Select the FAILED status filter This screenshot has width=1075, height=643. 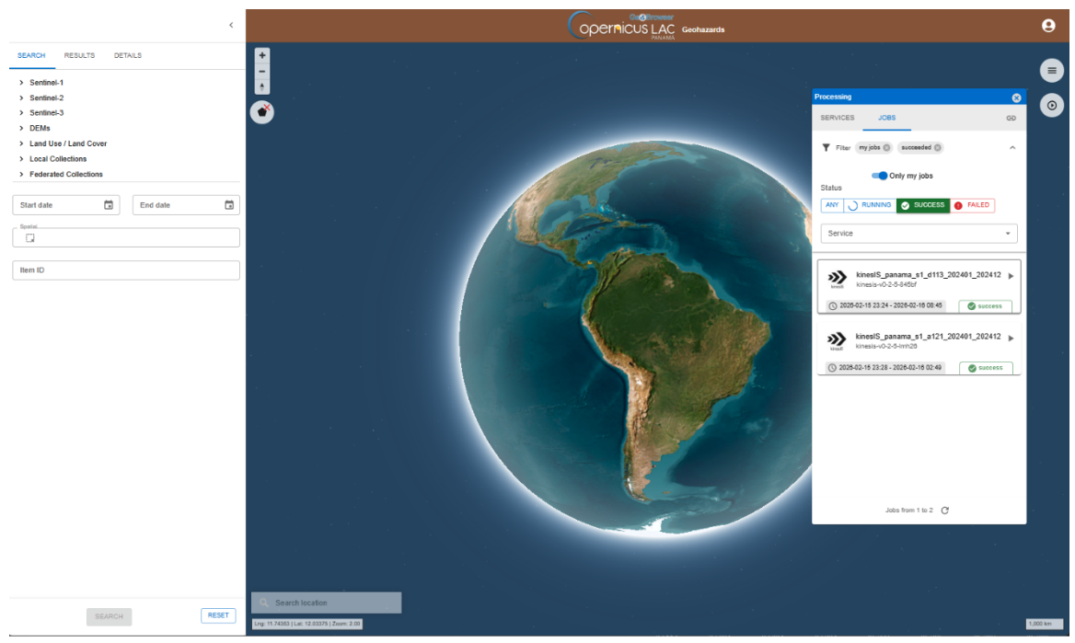(x=972, y=205)
